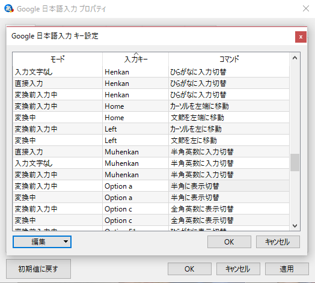Image resolution: width=315 pixels, height=283 pixels.
Task: Select 直接入力 mode cell in Henkan row
Action: (58, 84)
